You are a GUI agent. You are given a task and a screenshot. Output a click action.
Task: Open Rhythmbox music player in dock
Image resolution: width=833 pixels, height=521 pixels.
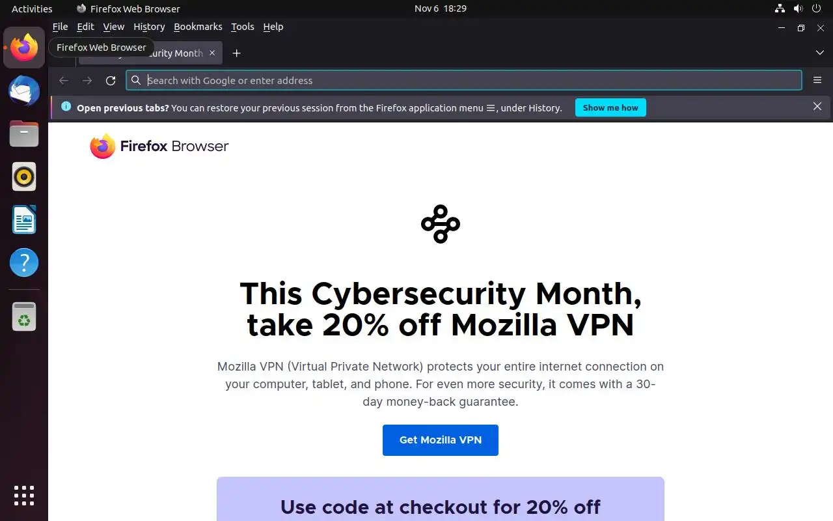pyautogui.click(x=24, y=176)
